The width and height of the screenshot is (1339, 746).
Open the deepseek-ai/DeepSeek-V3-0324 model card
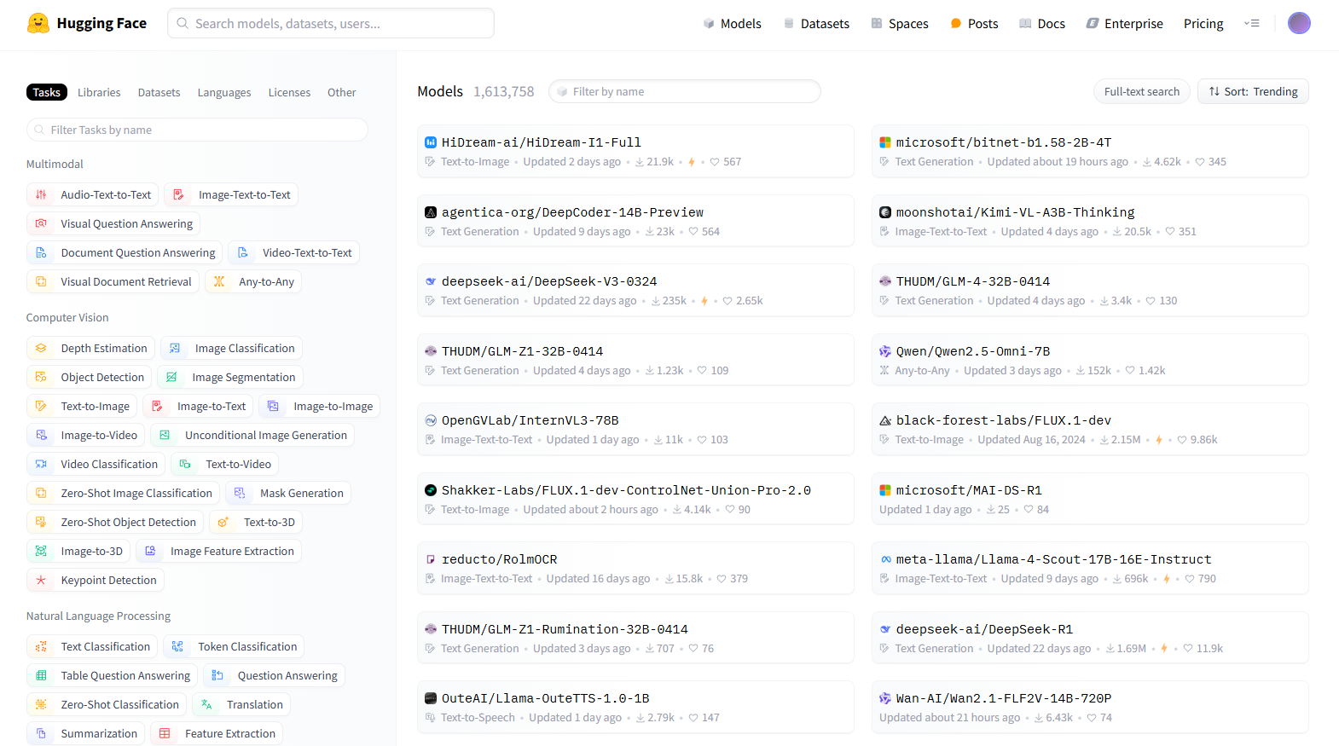click(635, 290)
